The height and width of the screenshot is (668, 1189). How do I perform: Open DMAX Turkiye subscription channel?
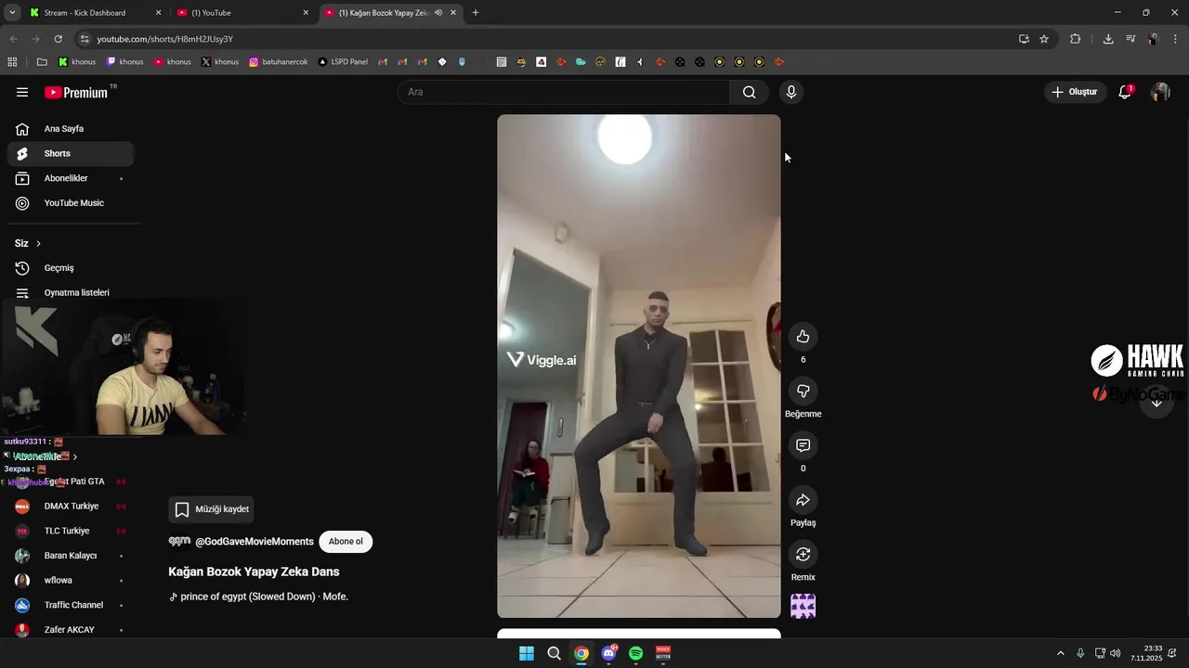71,507
